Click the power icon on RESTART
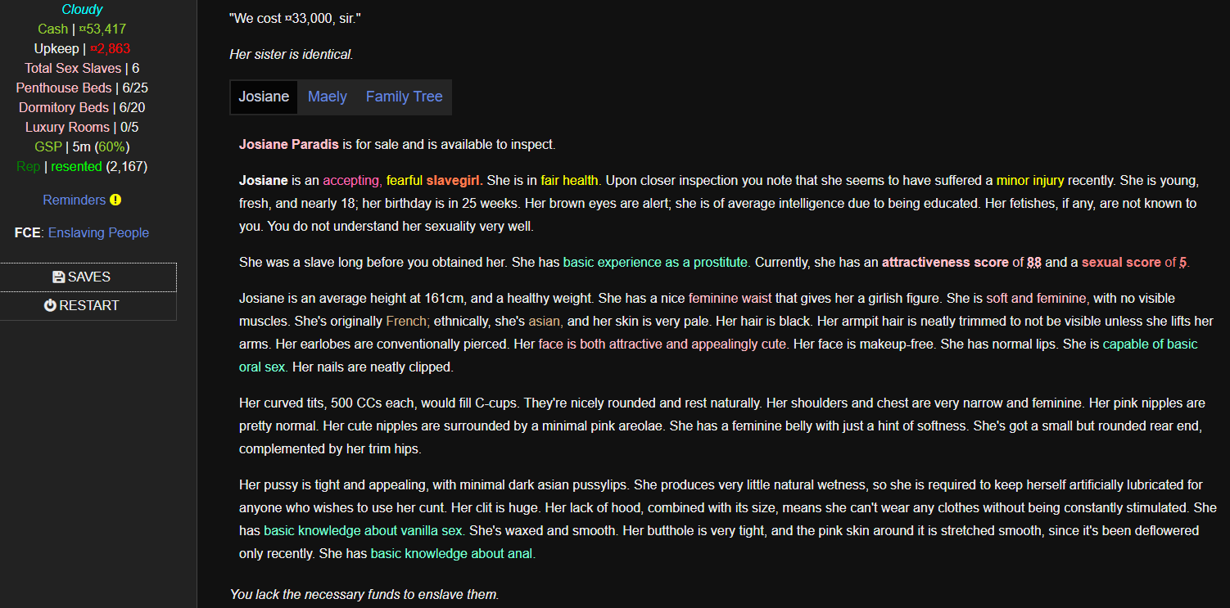The image size is (1230, 608). [x=50, y=305]
